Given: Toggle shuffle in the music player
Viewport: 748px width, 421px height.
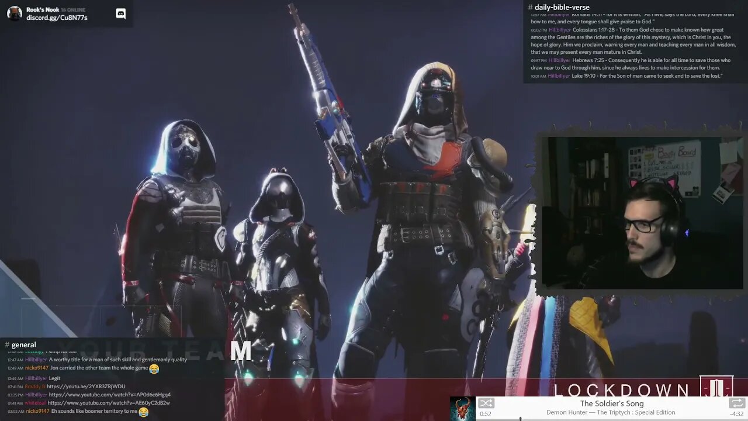Looking at the screenshot, I should [x=486, y=403].
